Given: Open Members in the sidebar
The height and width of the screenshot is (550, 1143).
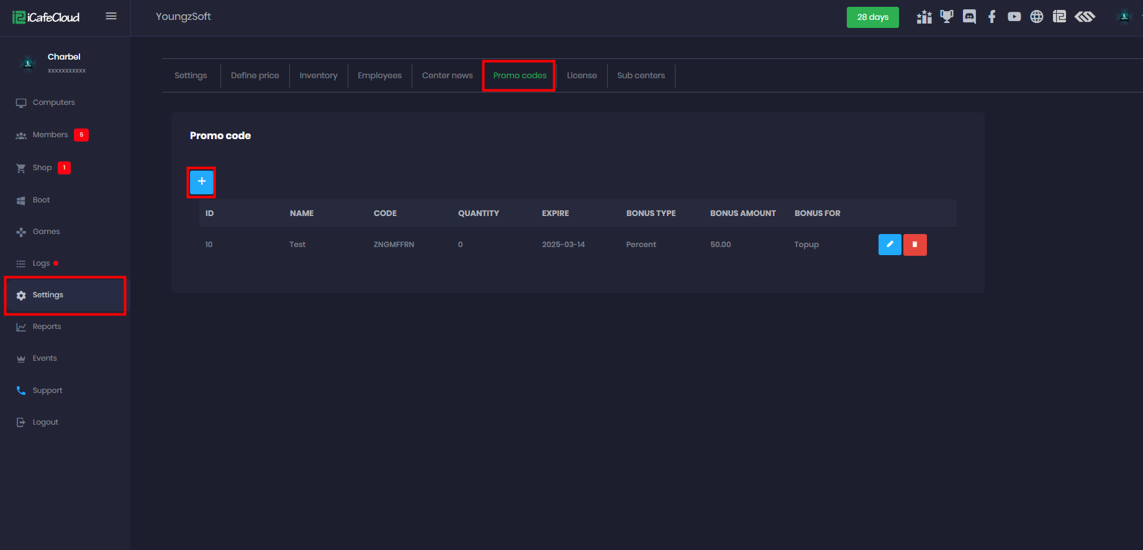Looking at the screenshot, I should click(50, 135).
